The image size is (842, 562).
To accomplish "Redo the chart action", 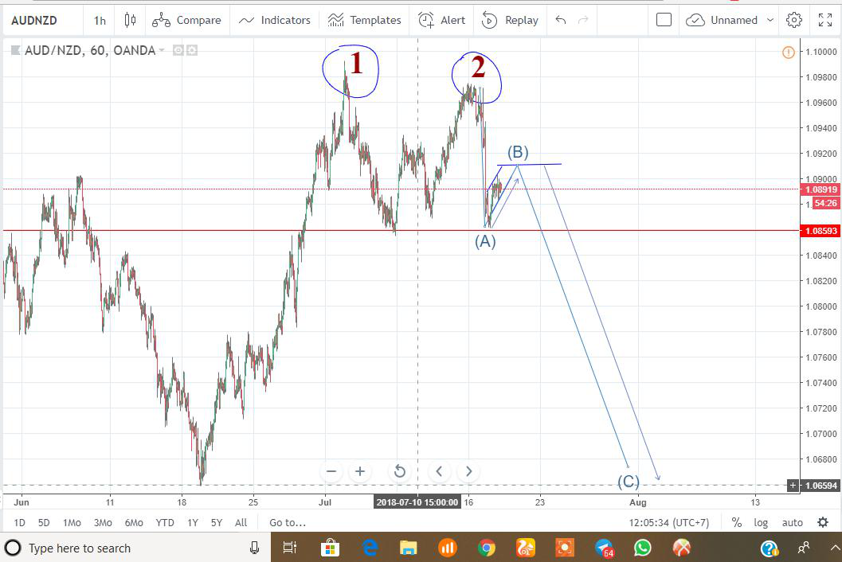I will (x=583, y=21).
